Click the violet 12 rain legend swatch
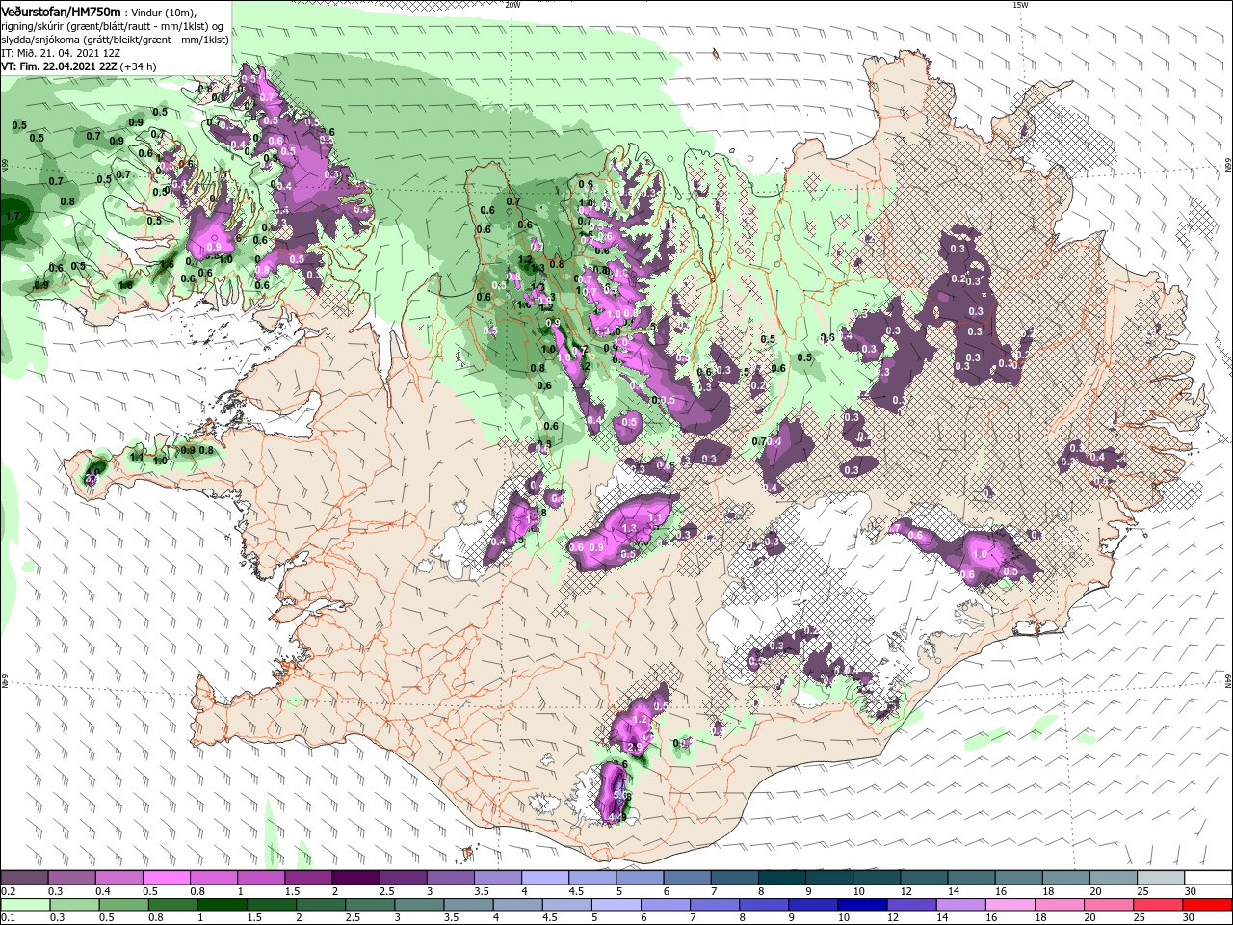The width and height of the screenshot is (1233, 925). point(910,905)
